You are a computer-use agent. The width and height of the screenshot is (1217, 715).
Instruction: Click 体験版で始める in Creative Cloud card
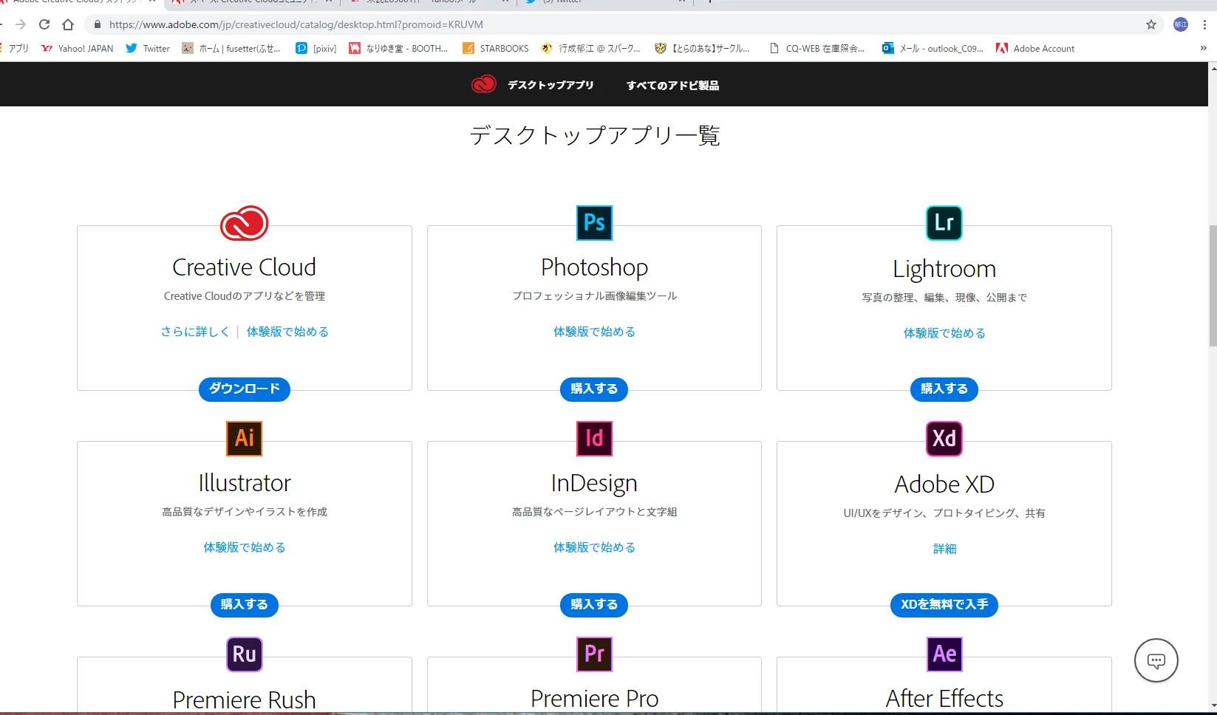(287, 332)
